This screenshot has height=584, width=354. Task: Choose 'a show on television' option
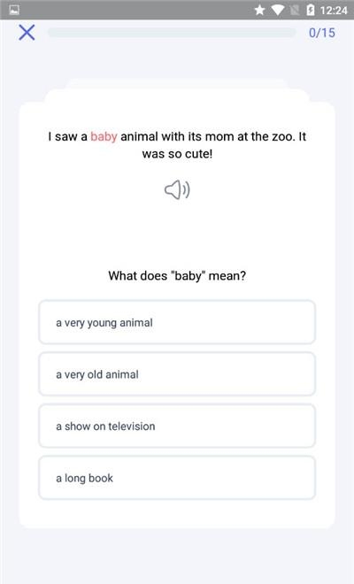point(177,426)
